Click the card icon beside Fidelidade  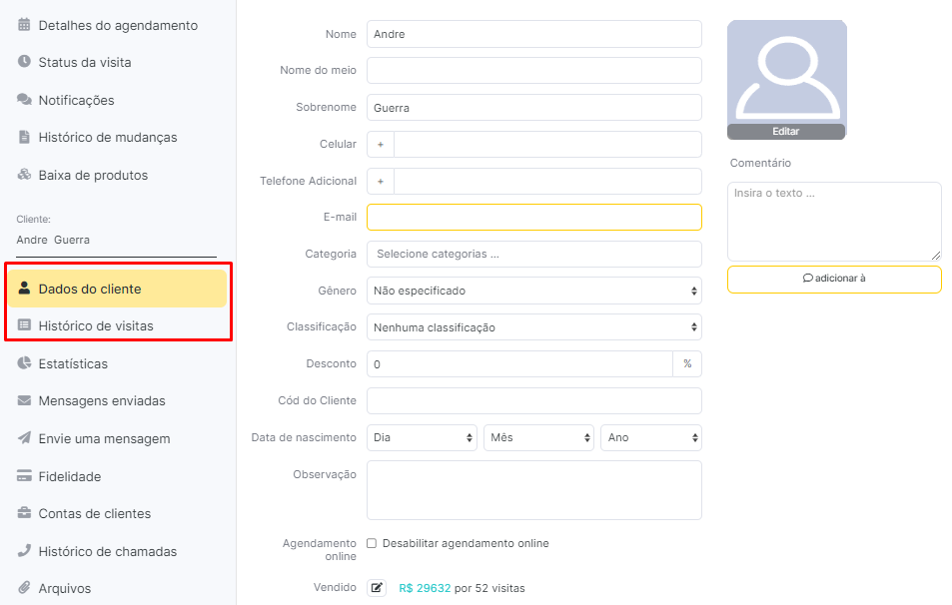(x=24, y=476)
